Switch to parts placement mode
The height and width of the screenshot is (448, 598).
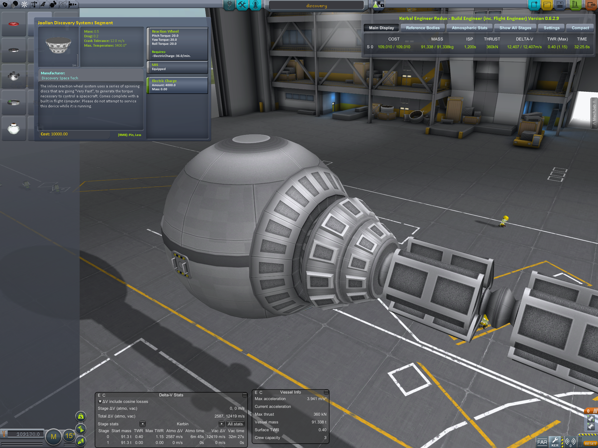229,5
